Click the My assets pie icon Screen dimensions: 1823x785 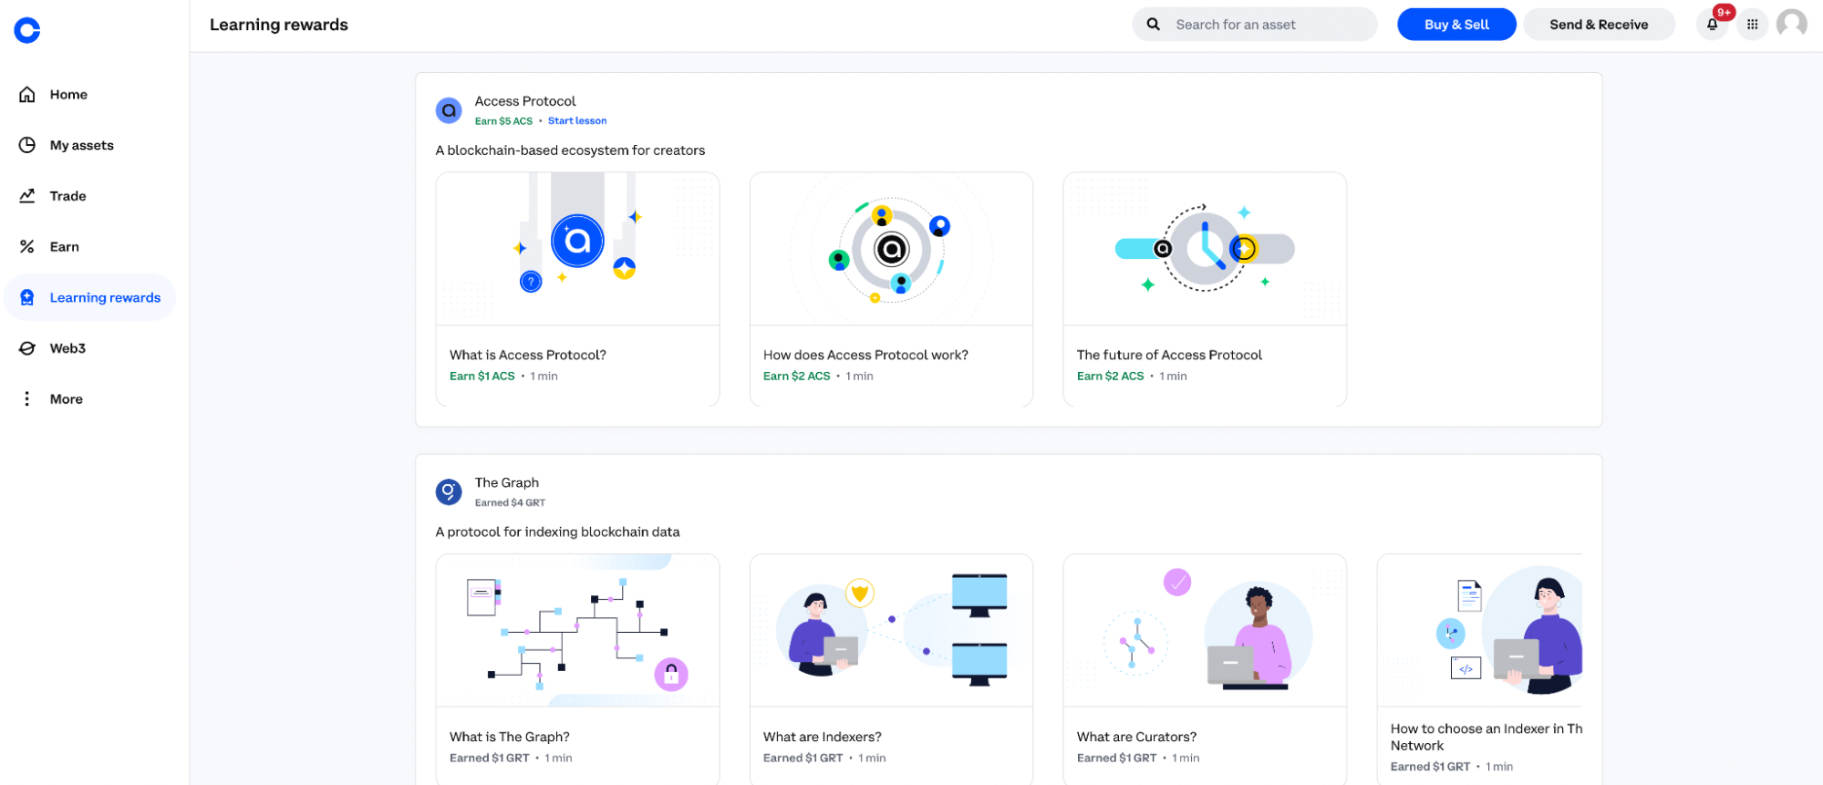(27, 145)
